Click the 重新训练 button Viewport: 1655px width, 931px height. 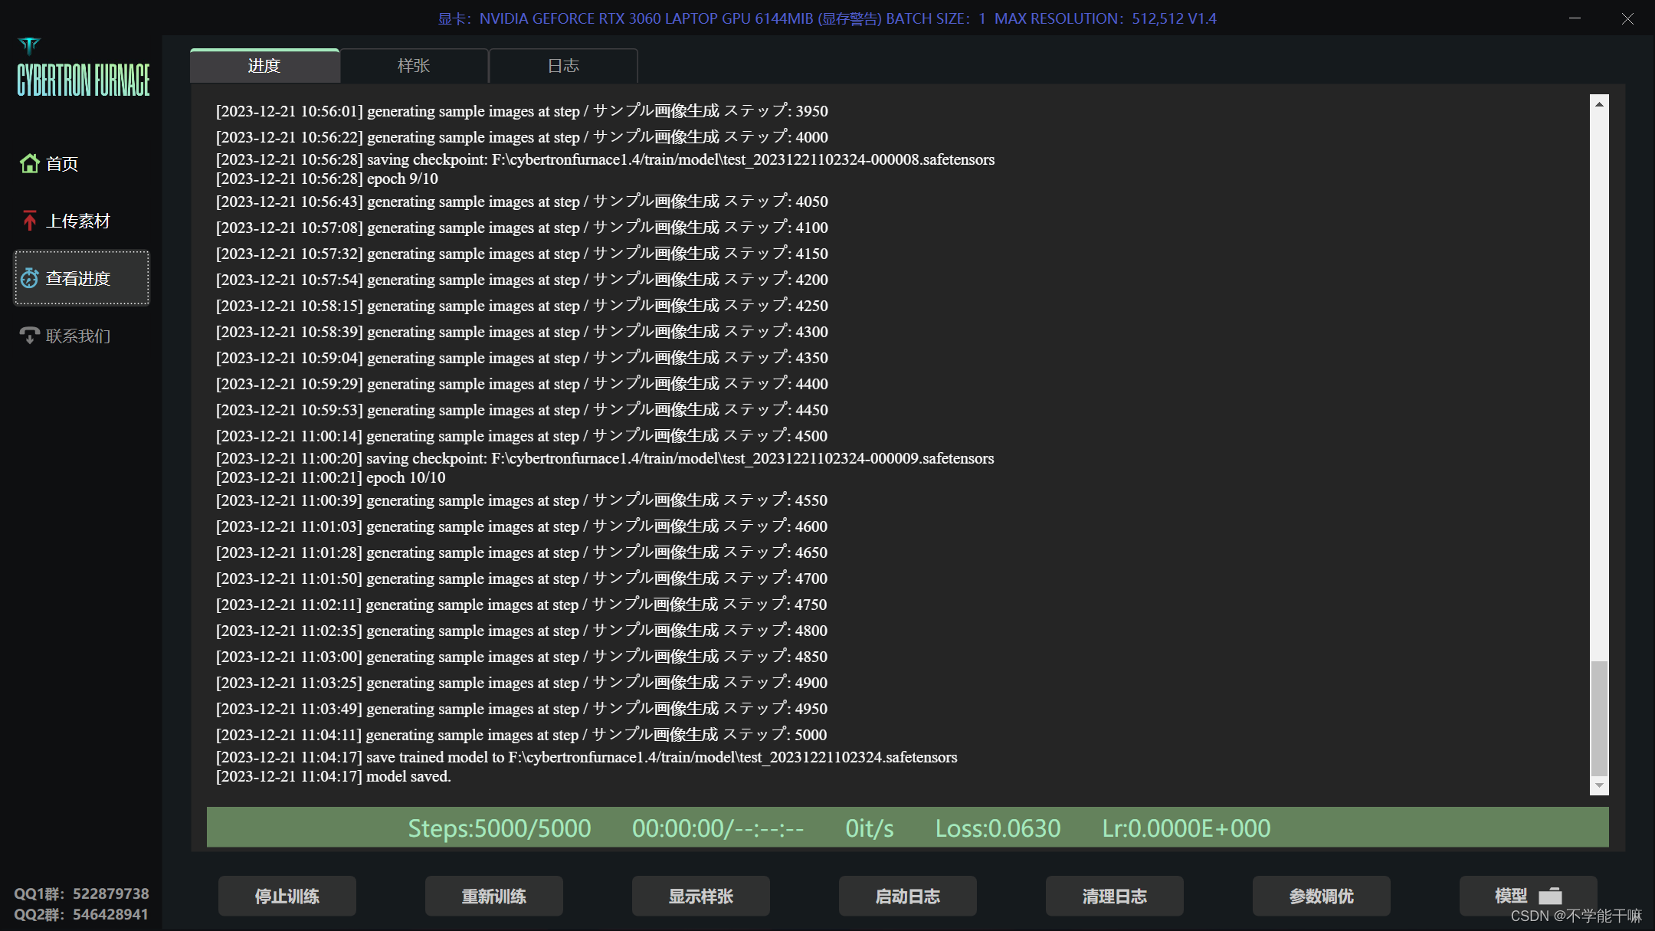click(493, 896)
